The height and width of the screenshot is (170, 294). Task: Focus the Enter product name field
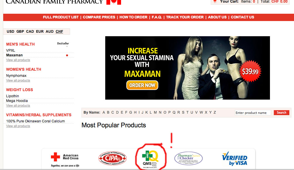coord(253,113)
